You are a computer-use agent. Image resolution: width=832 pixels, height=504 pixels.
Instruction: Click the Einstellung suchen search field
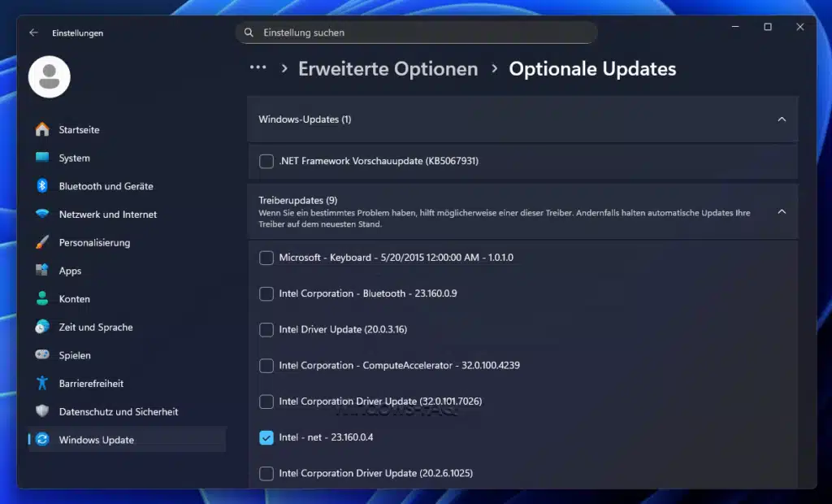(416, 33)
